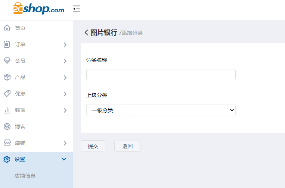This screenshot has height=188, width=285.
Task: Click the discount tag icon
Action: tap(7, 94)
